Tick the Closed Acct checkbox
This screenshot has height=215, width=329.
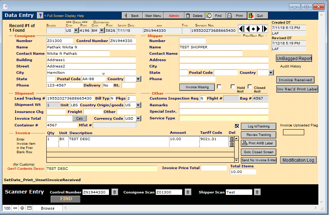point(250,86)
